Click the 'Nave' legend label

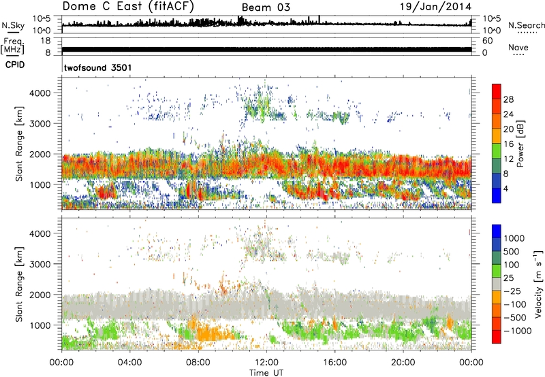pyautogui.click(x=518, y=47)
